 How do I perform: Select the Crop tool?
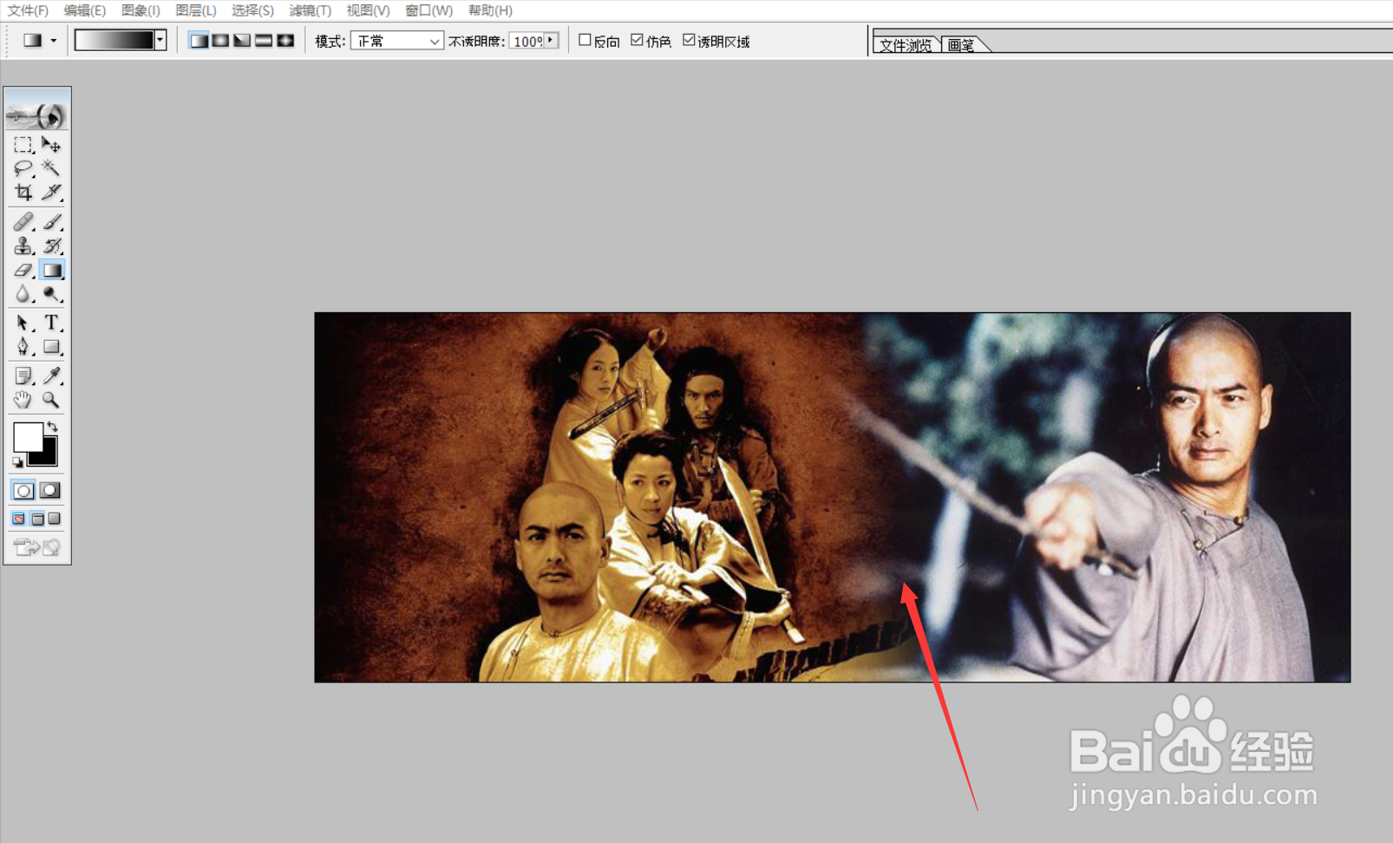[23, 192]
